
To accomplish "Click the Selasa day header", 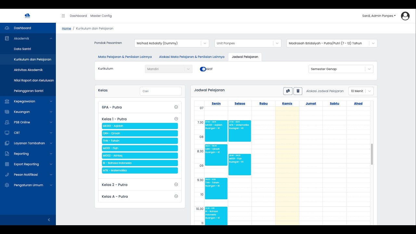I will point(240,104).
